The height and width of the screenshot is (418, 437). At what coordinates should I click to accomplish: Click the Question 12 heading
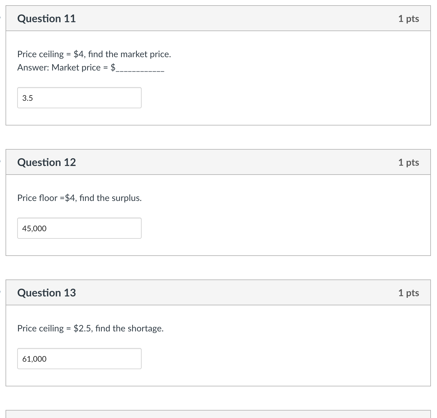46,162
